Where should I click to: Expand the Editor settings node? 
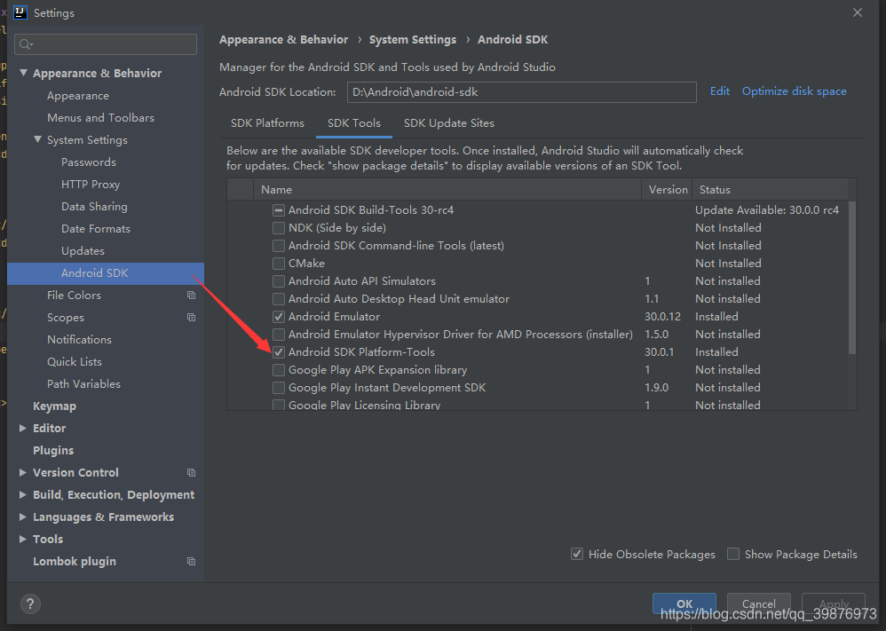click(23, 428)
